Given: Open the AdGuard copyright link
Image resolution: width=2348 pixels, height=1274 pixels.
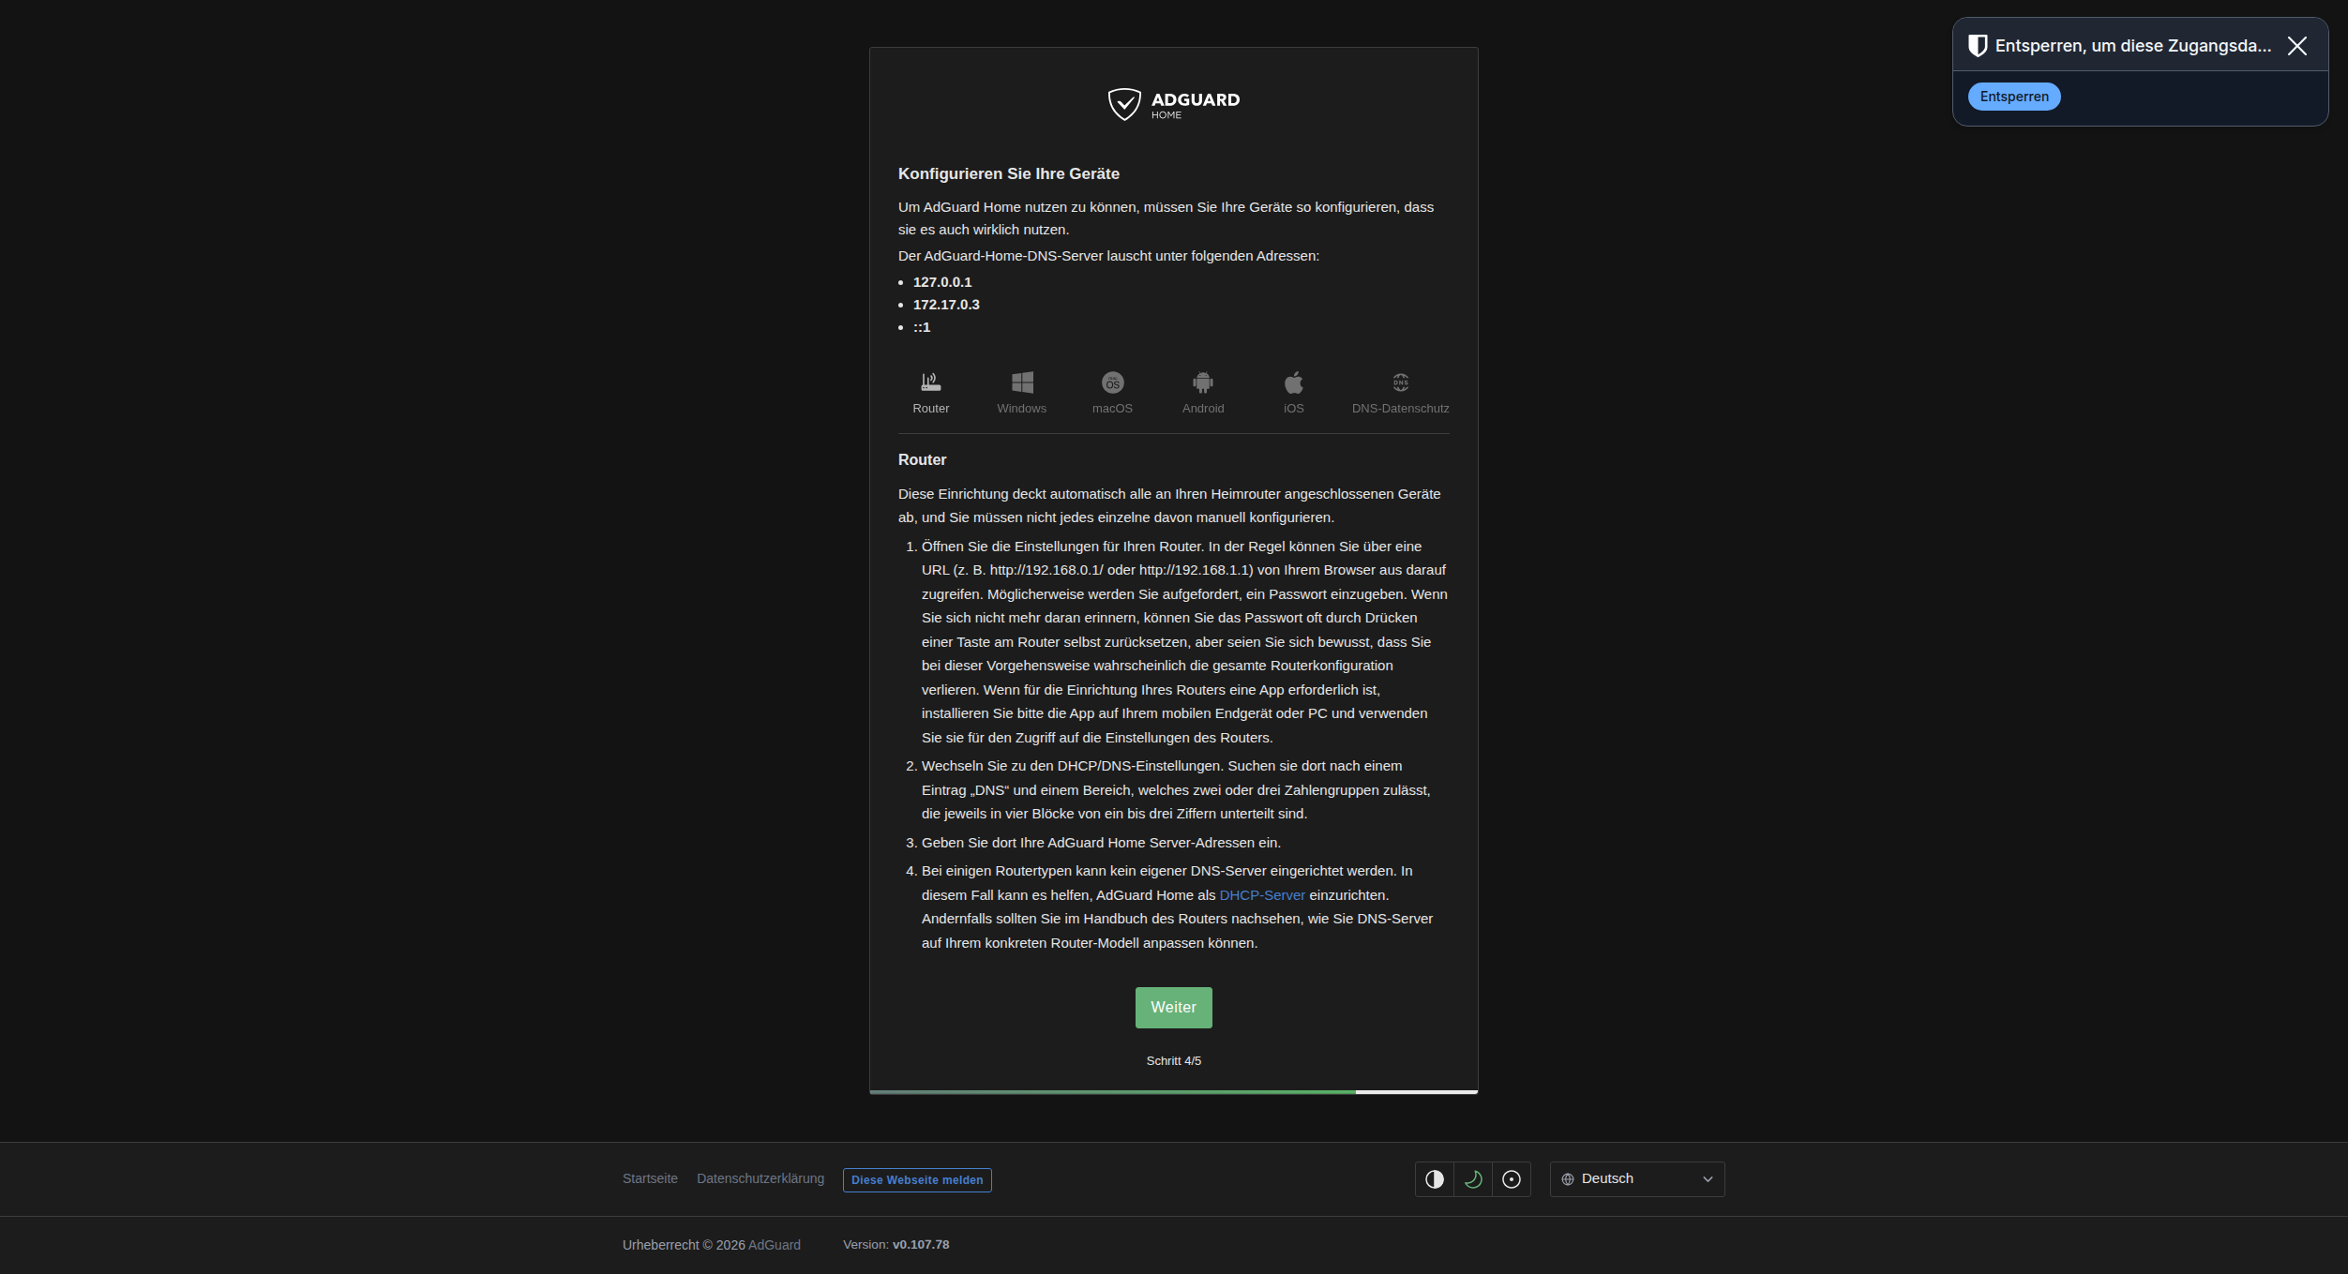Looking at the screenshot, I should pyautogui.click(x=775, y=1245).
